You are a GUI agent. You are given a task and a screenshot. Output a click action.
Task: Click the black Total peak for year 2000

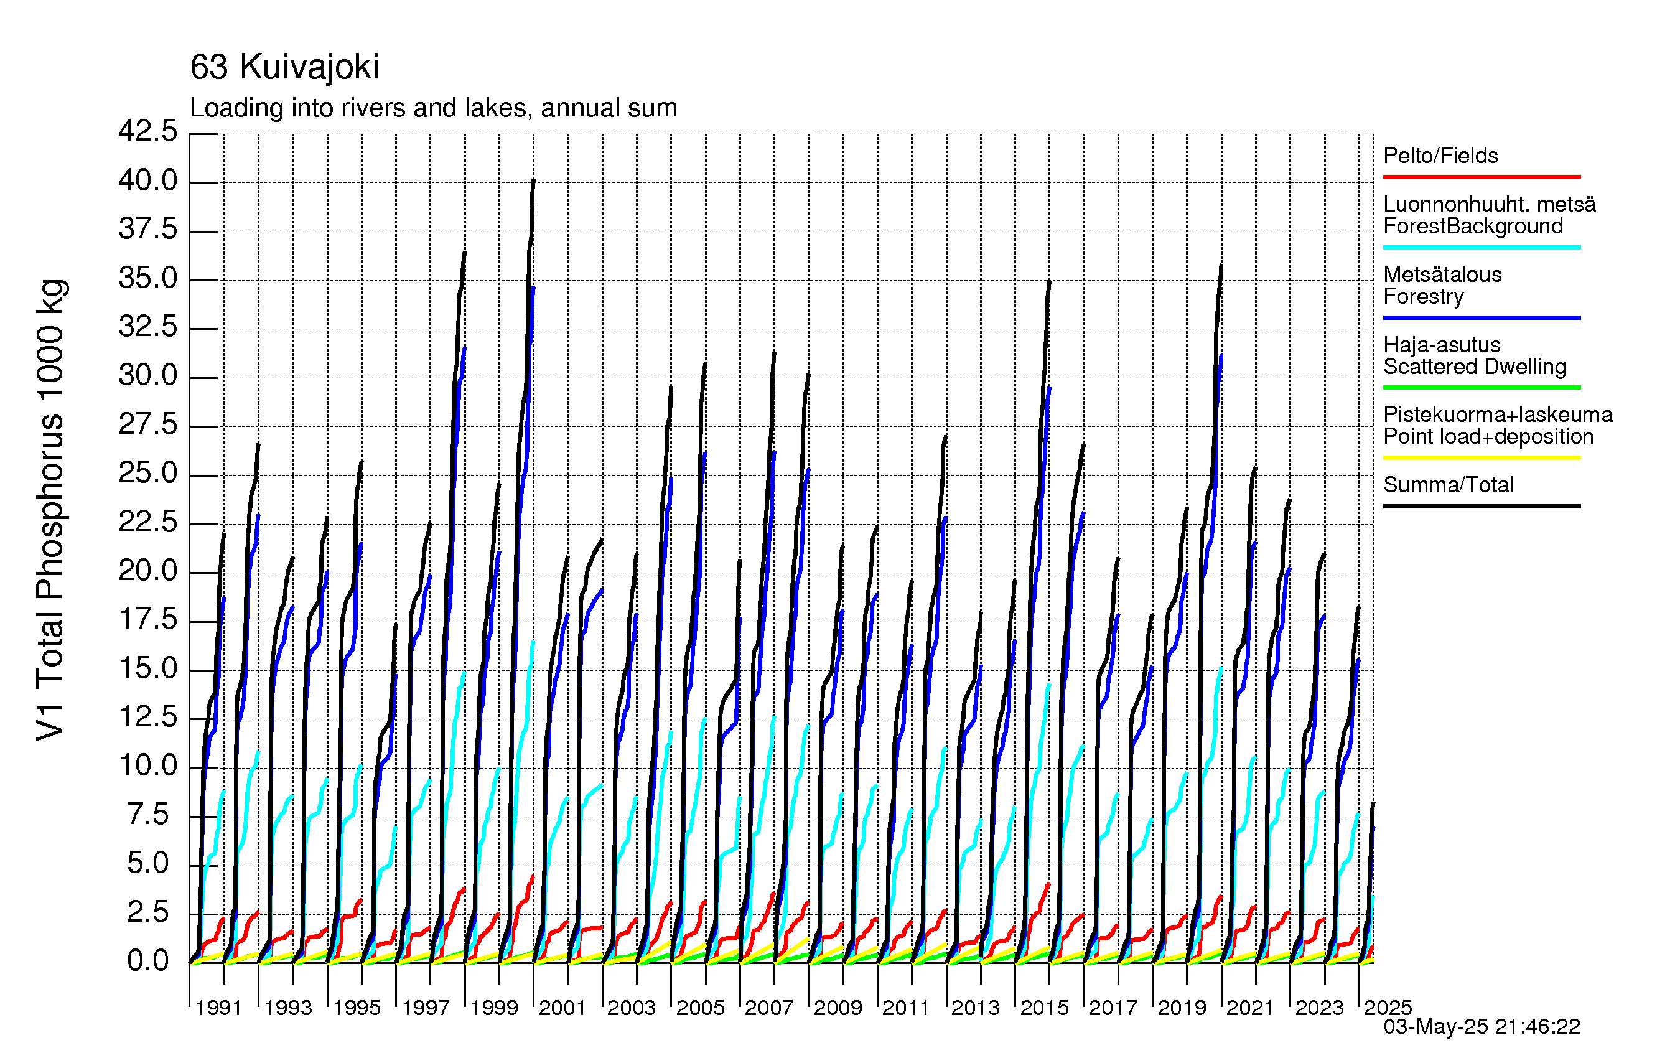click(533, 180)
